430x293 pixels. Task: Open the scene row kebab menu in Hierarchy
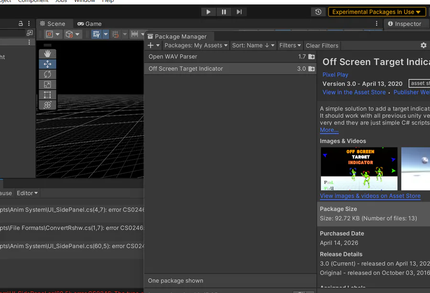(29, 42)
